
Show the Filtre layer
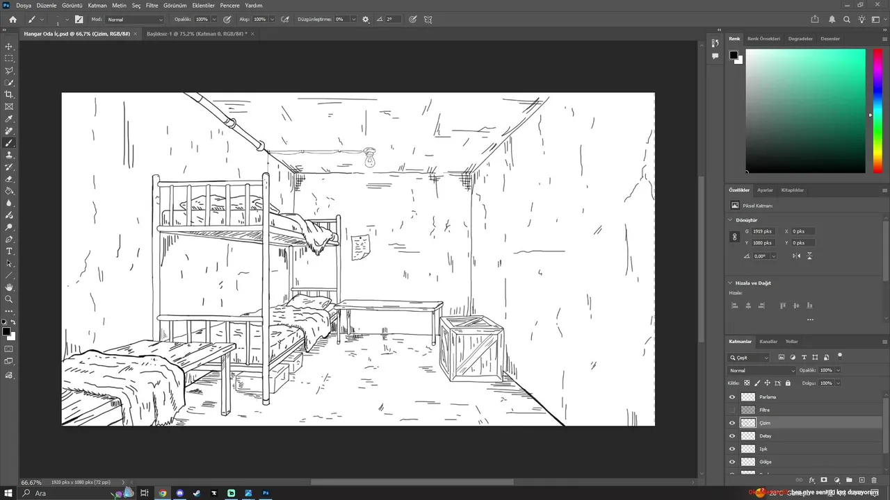[x=731, y=410]
